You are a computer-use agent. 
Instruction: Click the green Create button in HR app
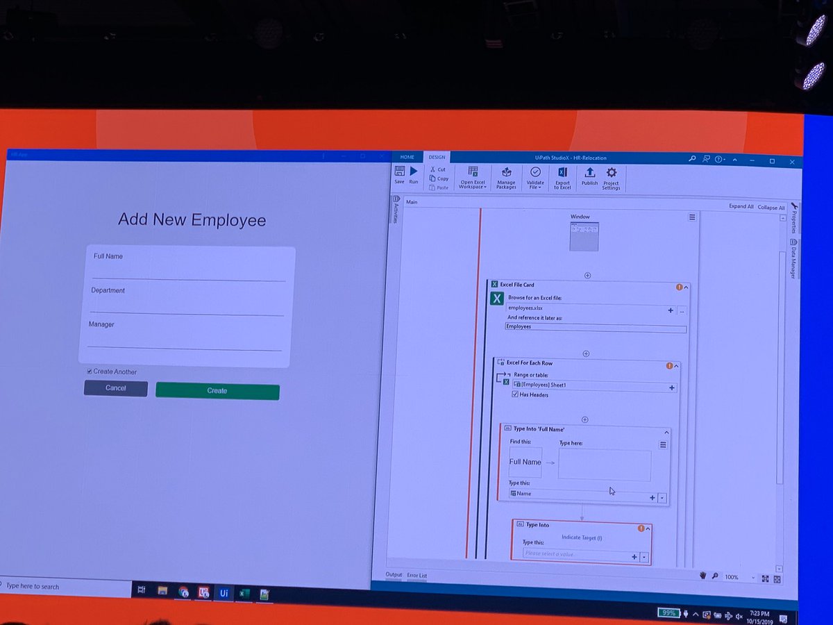[x=217, y=391]
